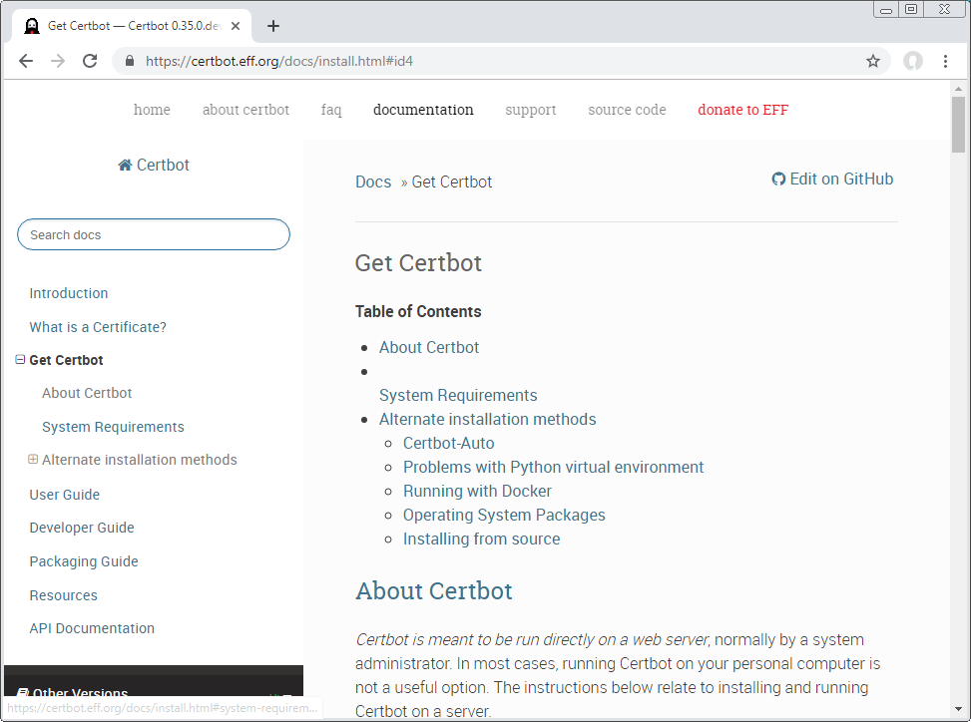Focus the Search docs field
Viewport: 971px width, 722px height.
coord(154,234)
